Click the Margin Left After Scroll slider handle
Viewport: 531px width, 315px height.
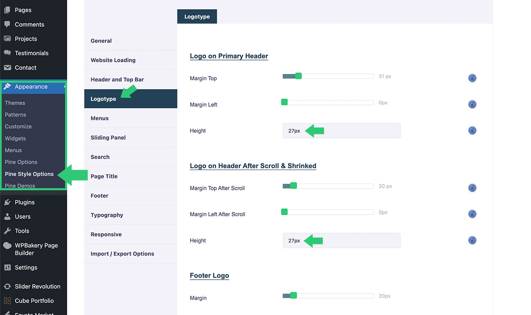pos(284,212)
